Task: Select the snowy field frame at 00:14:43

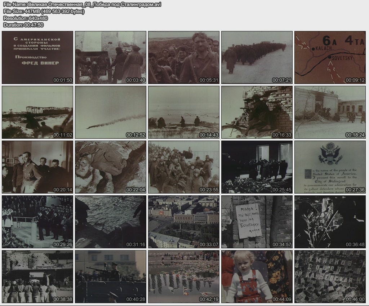Action: [184, 112]
